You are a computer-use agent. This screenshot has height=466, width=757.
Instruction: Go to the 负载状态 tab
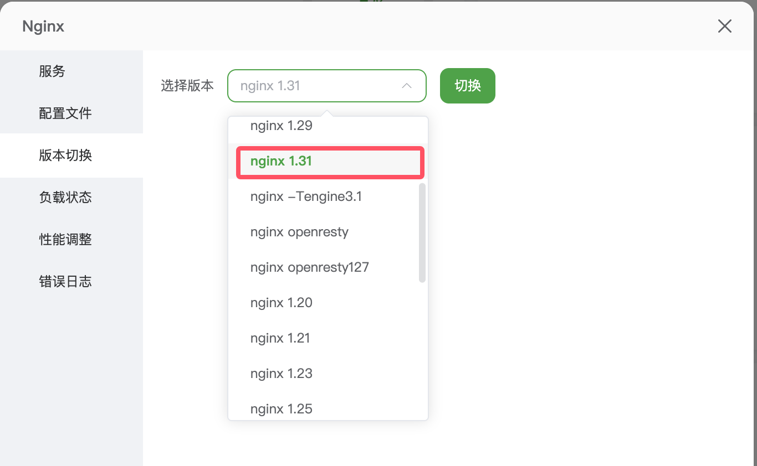click(x=71, y=198)
